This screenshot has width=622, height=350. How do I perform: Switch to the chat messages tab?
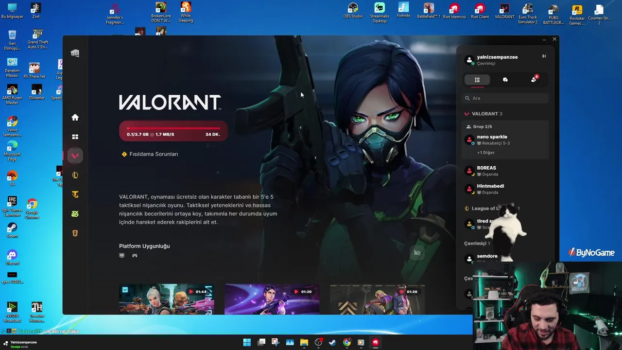(505, 80)
